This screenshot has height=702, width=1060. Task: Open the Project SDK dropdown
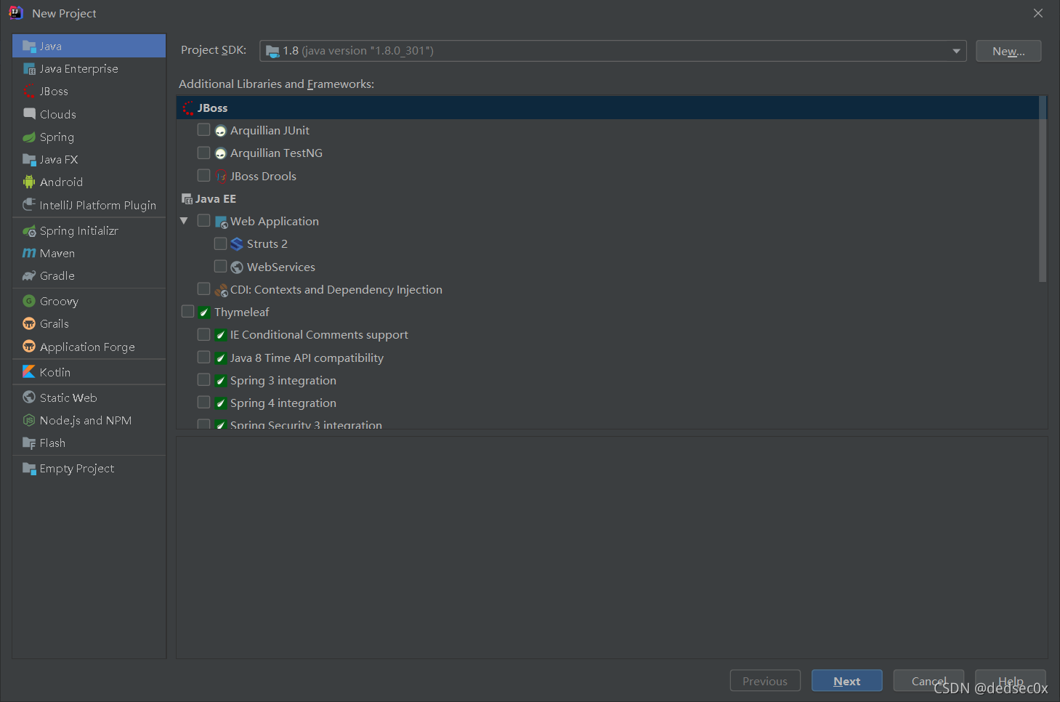612,51
